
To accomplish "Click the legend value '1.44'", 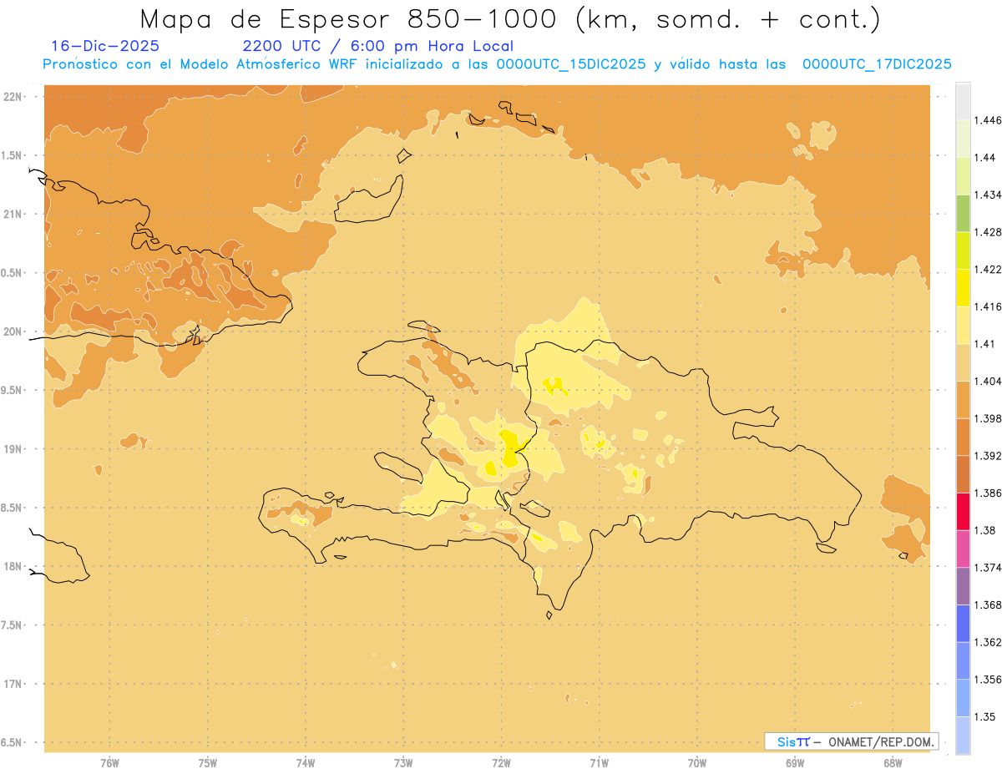I will point(985,158).
